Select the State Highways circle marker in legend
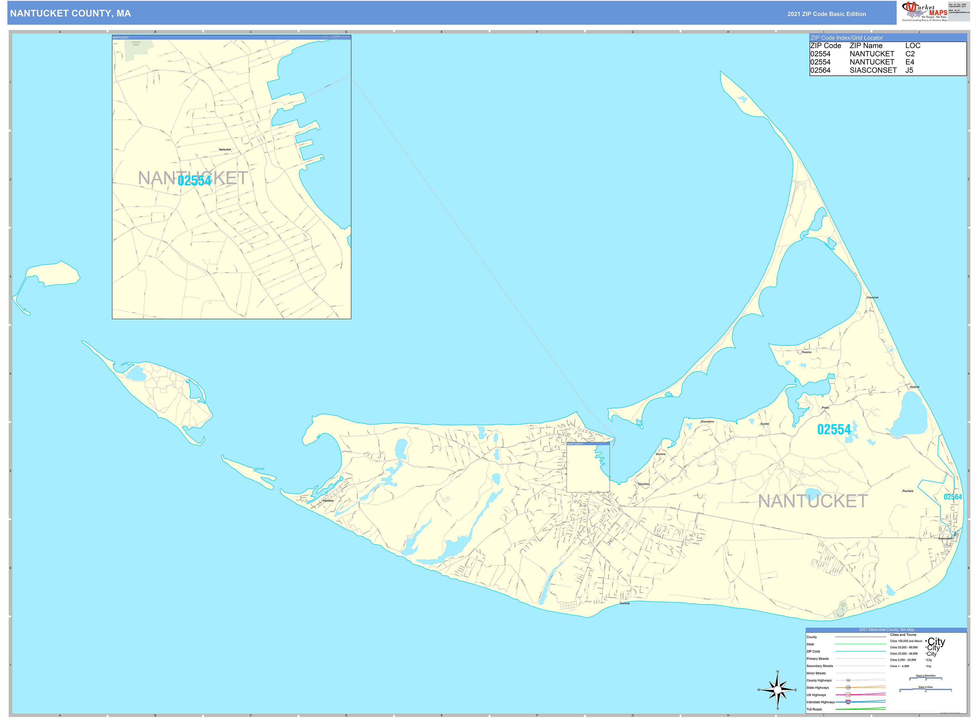This screenshot has height=718, width=975. [848, 688]
